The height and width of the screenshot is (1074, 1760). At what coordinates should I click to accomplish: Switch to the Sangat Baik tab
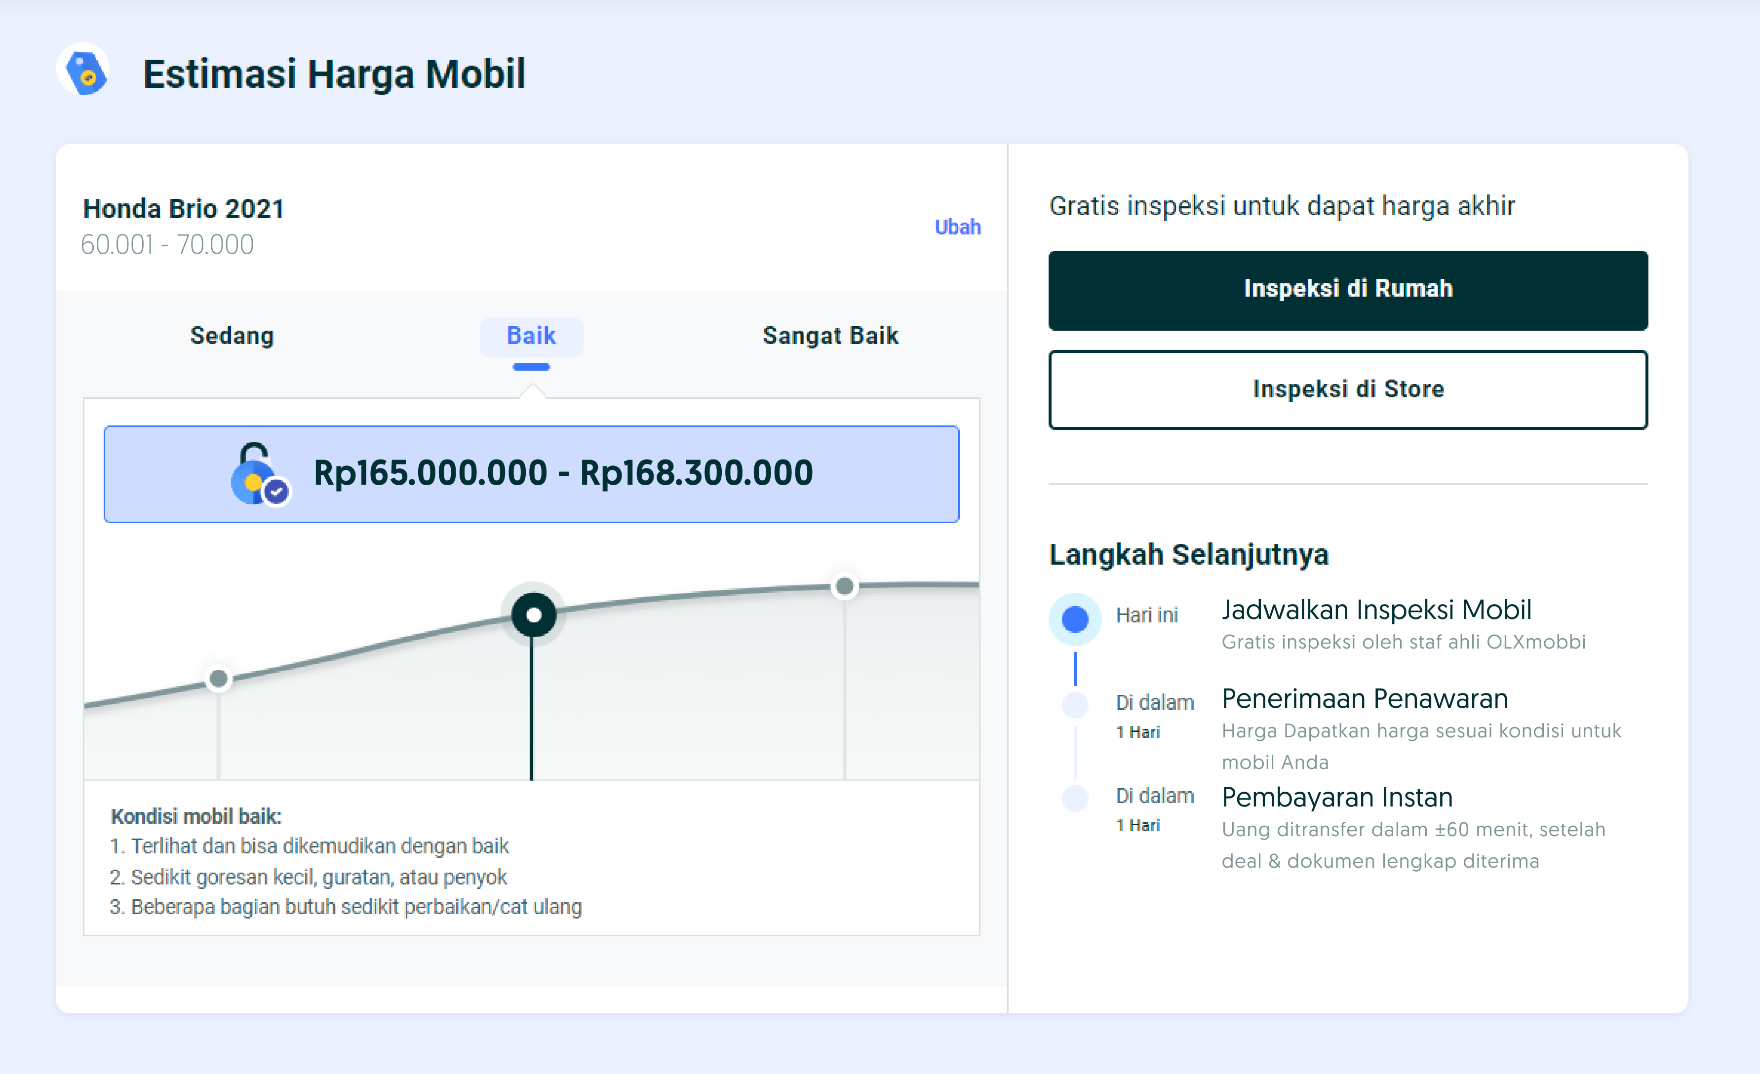click(x=830, y=336)
